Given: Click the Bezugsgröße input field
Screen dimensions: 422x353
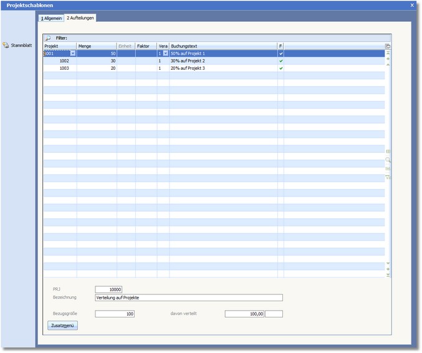Looking at the screenshot, I should tap(115, 314).
